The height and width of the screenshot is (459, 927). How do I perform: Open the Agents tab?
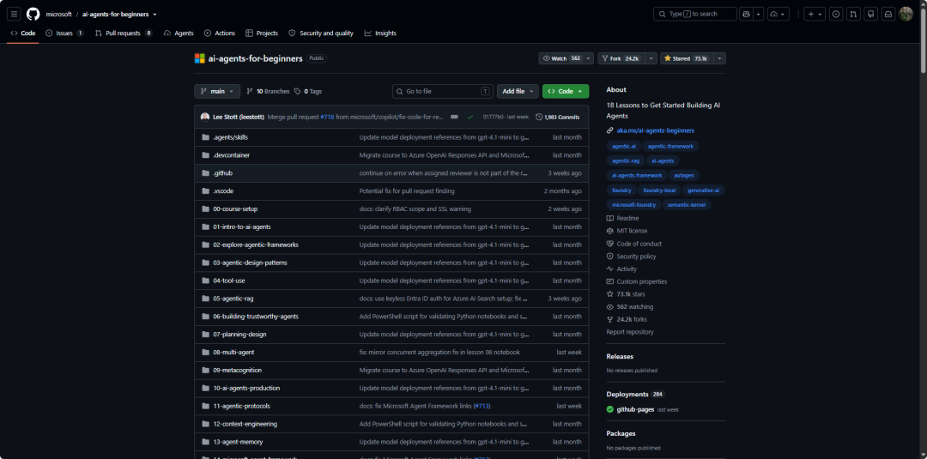[x=179, y=33]
